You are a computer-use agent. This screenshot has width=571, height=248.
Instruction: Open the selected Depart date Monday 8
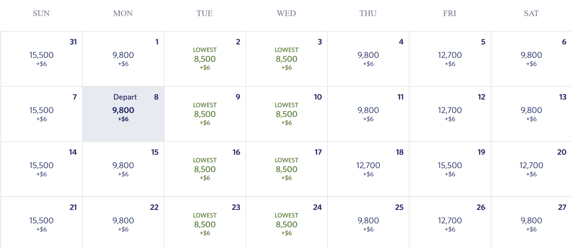[x=123, y=114]
